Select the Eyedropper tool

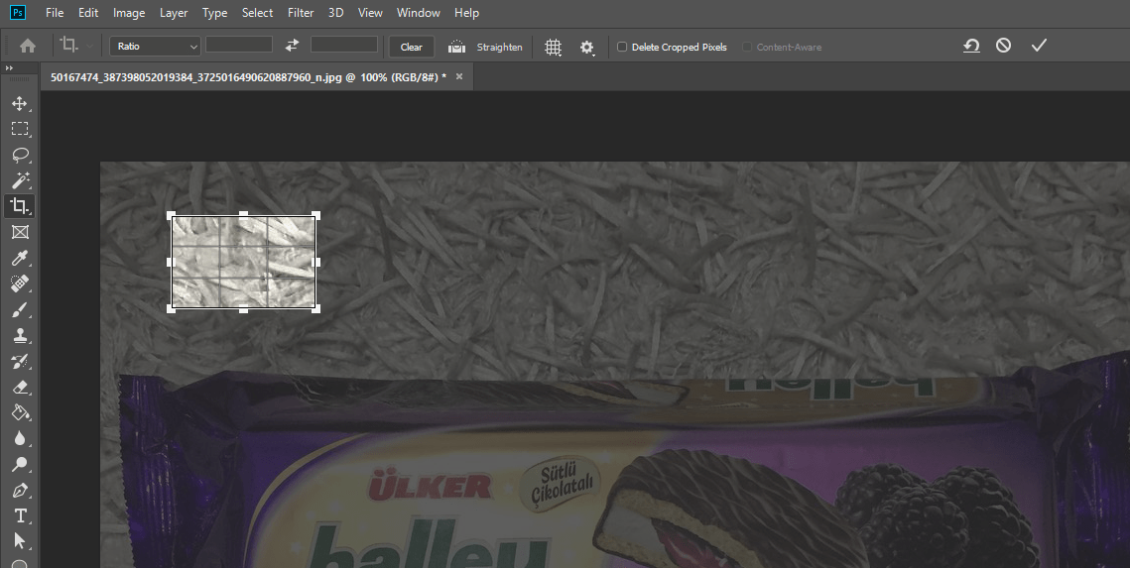click(20, 258)
